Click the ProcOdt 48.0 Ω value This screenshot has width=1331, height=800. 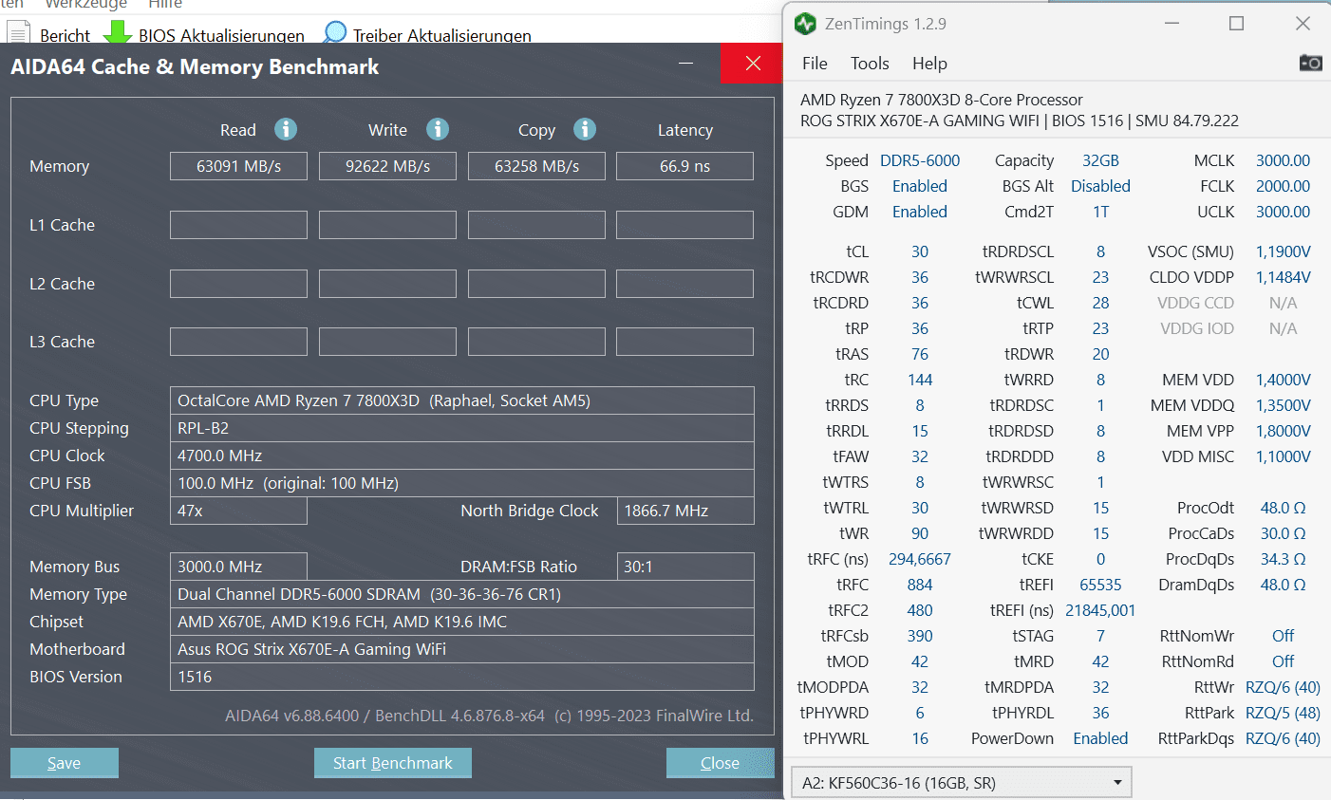1284,508
